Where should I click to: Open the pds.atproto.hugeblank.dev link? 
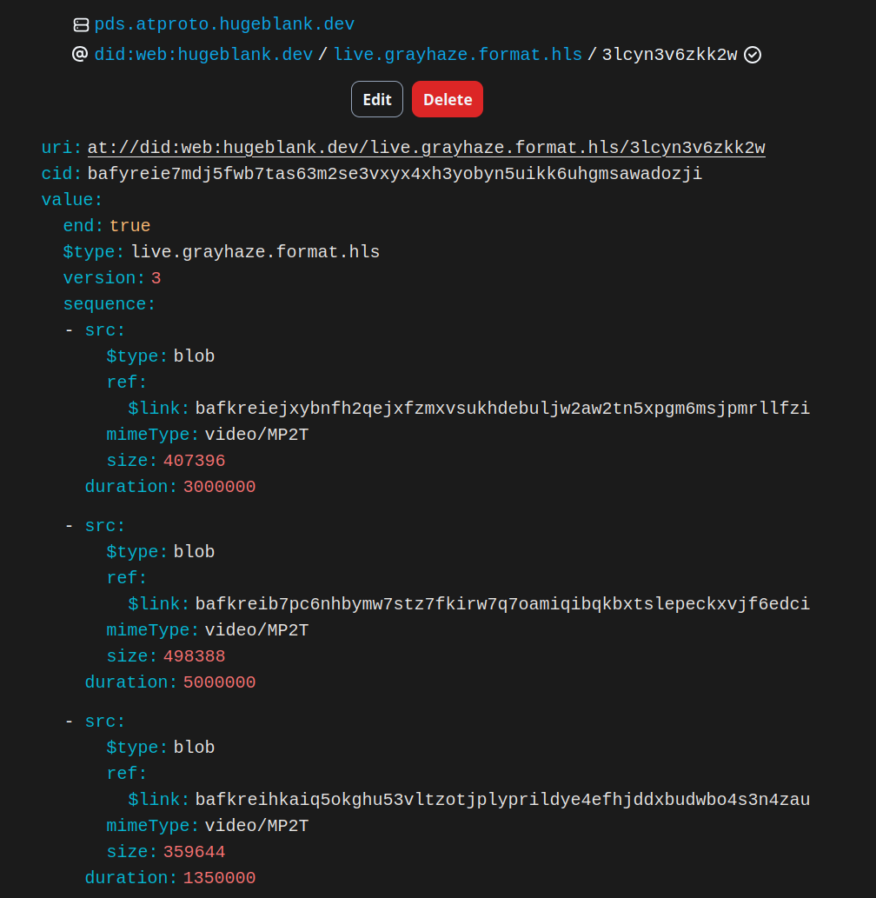pyautogui.click(x=224, y=24)
